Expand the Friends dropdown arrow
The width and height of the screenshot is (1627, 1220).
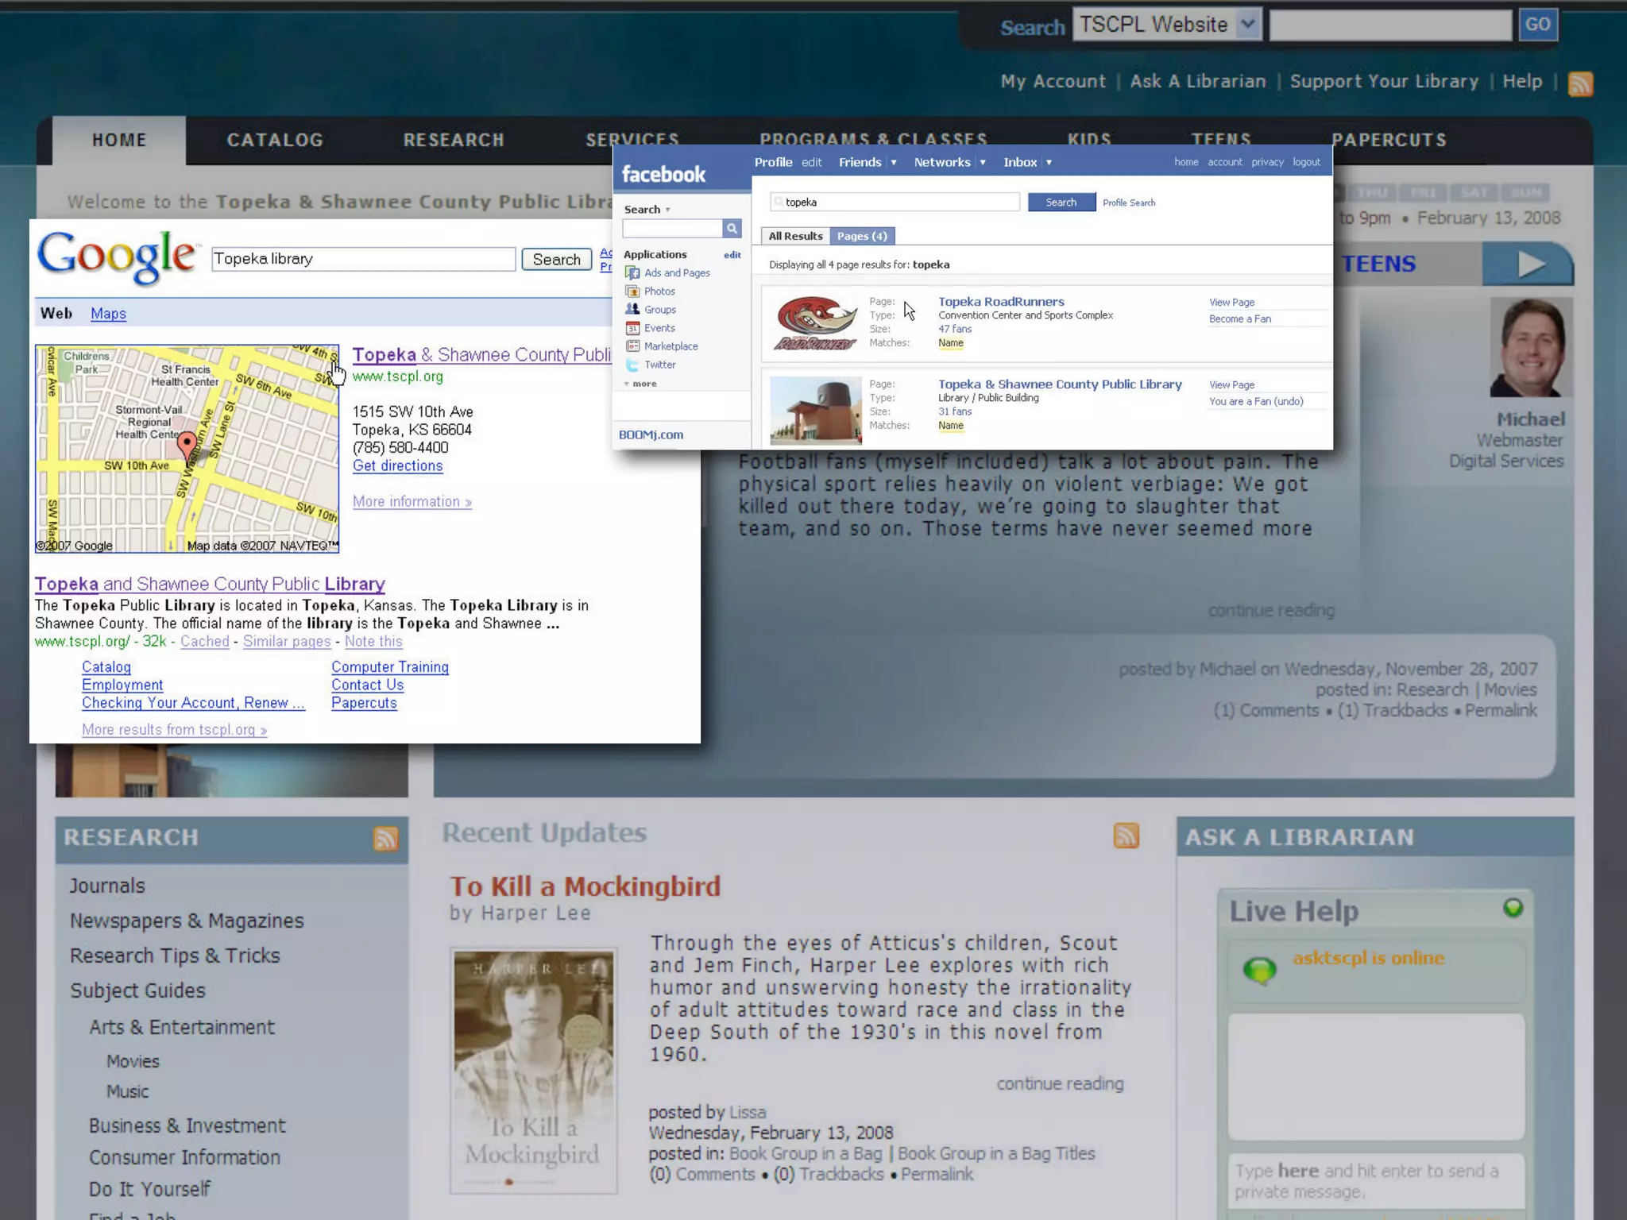click(894, 163)
